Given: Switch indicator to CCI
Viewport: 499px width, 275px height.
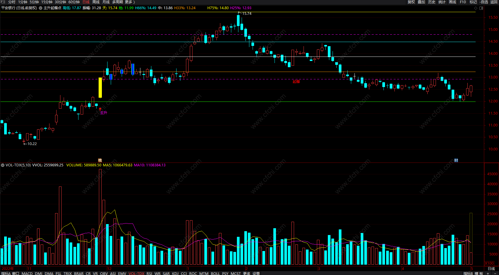Looking at the screenshot, I should pyautogui.click(x=184, y=273).
